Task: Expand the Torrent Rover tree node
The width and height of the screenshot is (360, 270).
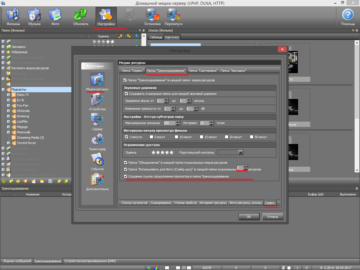Action: [8, 143]
